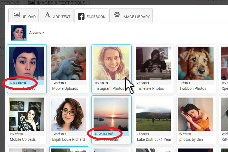Image resolution: width=228 pixels, height=152 pixels.
Task: Open the photos by dan album
Action: tap(196, 114)
